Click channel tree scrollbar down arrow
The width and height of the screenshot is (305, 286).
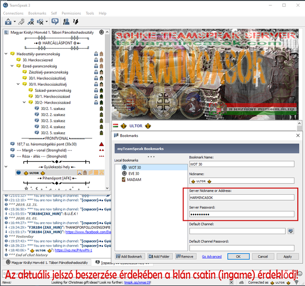point(107,188)
